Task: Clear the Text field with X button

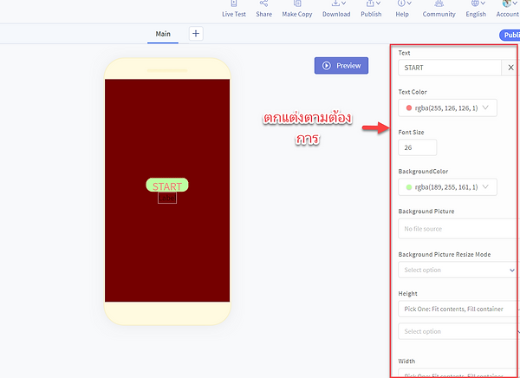Action: pyautogui.click(x=510, y=68)
